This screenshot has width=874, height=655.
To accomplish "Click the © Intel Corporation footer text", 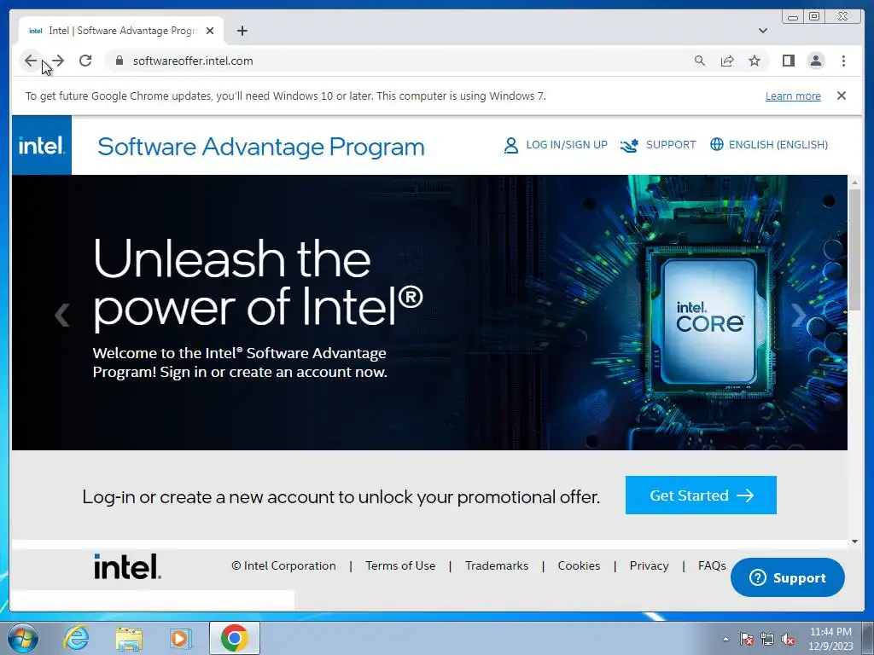I will 283,566.
